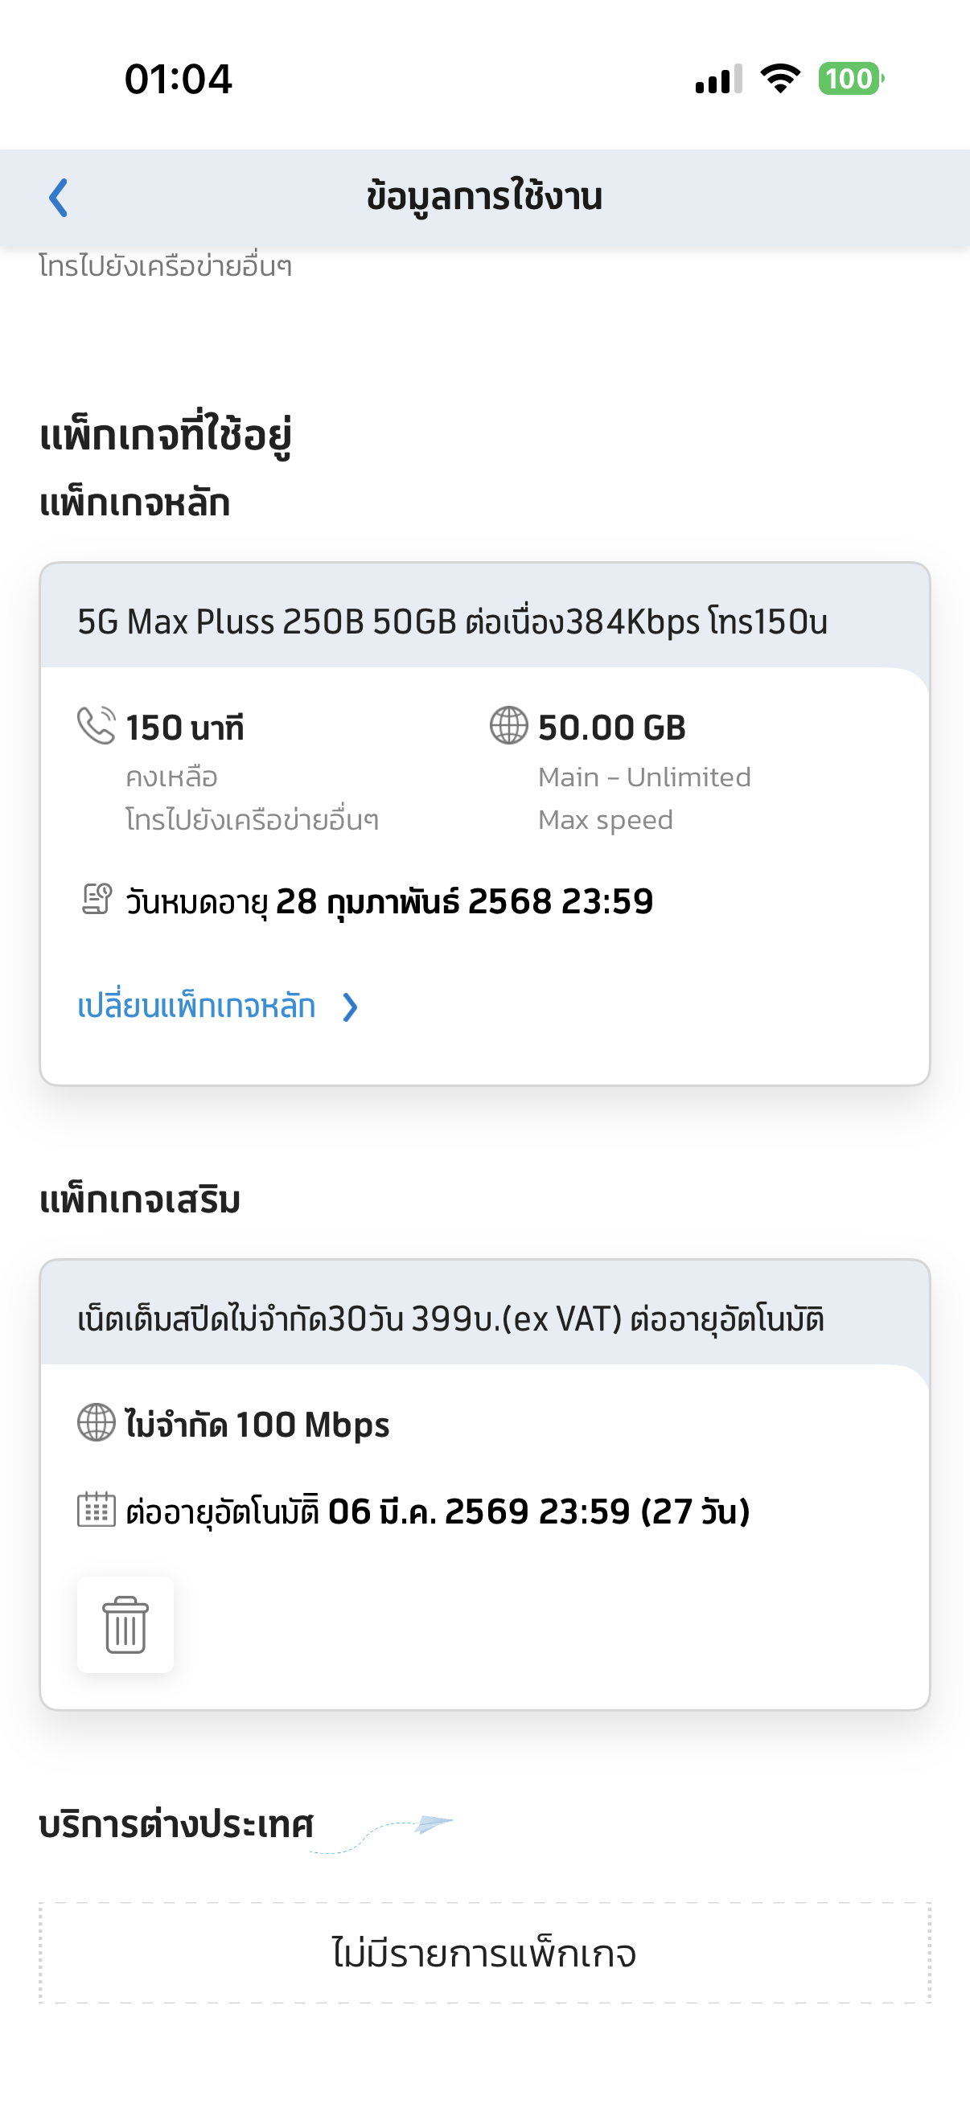This screenshot has height=2108, width=970.
Task: Tap the calendar icon beside ต่ออายุอัตโนมัติ
Action: tap(97, 1510)
